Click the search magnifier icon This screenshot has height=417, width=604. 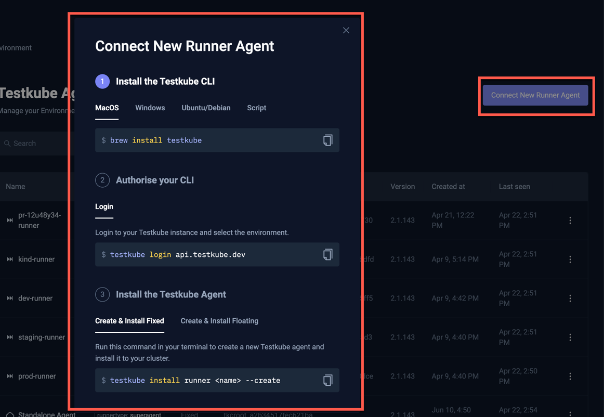(x=6, y=143)
